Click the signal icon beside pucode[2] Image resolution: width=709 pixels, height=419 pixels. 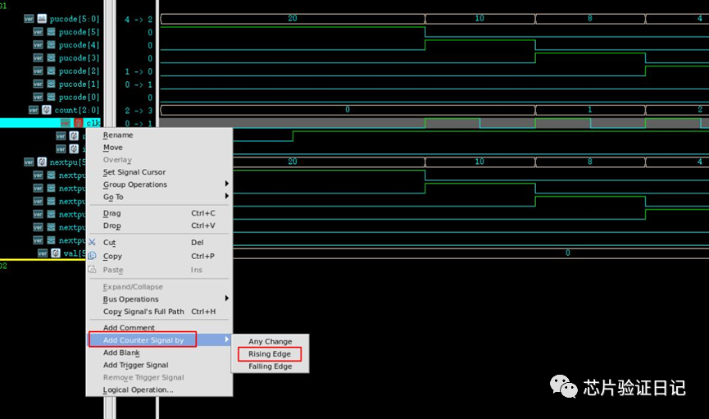point(51,71)
